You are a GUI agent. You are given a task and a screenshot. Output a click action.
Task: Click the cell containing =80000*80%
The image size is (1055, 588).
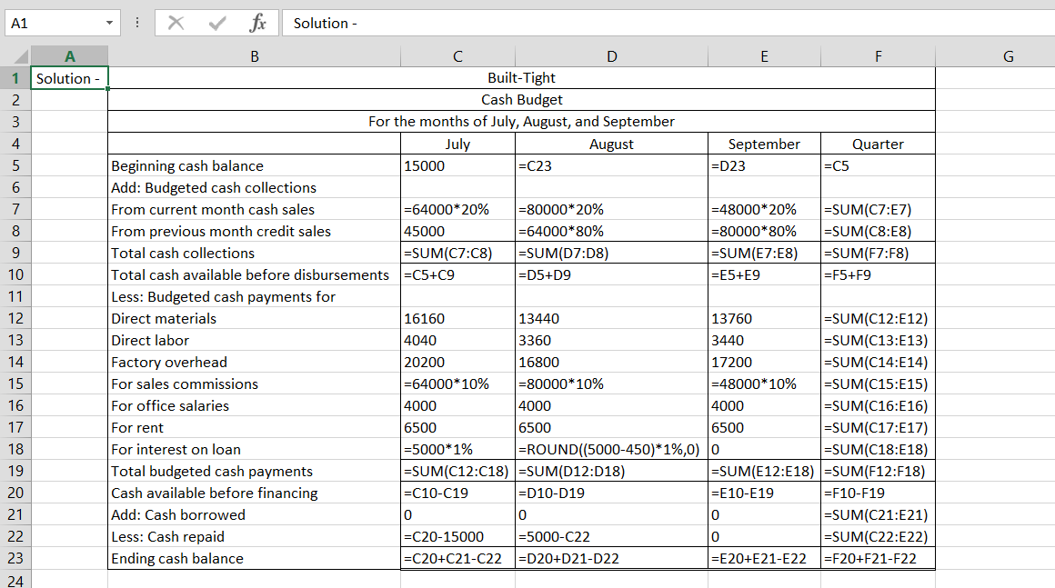pyautogui.click(x=764, y=231)
